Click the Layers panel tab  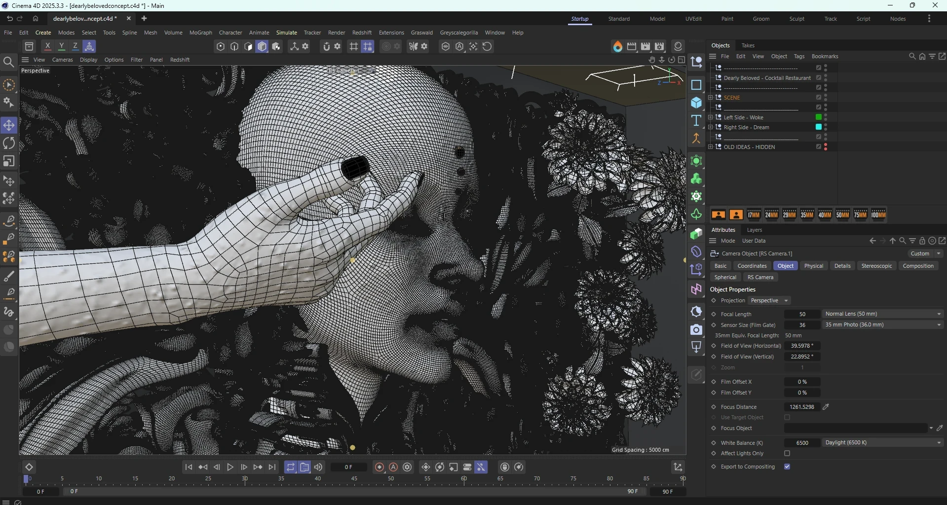(x=754, y=230)
